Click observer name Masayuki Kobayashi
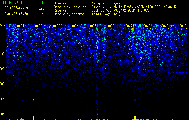Image resolution: width=189 pixels, height=120 pixels. 108,3
